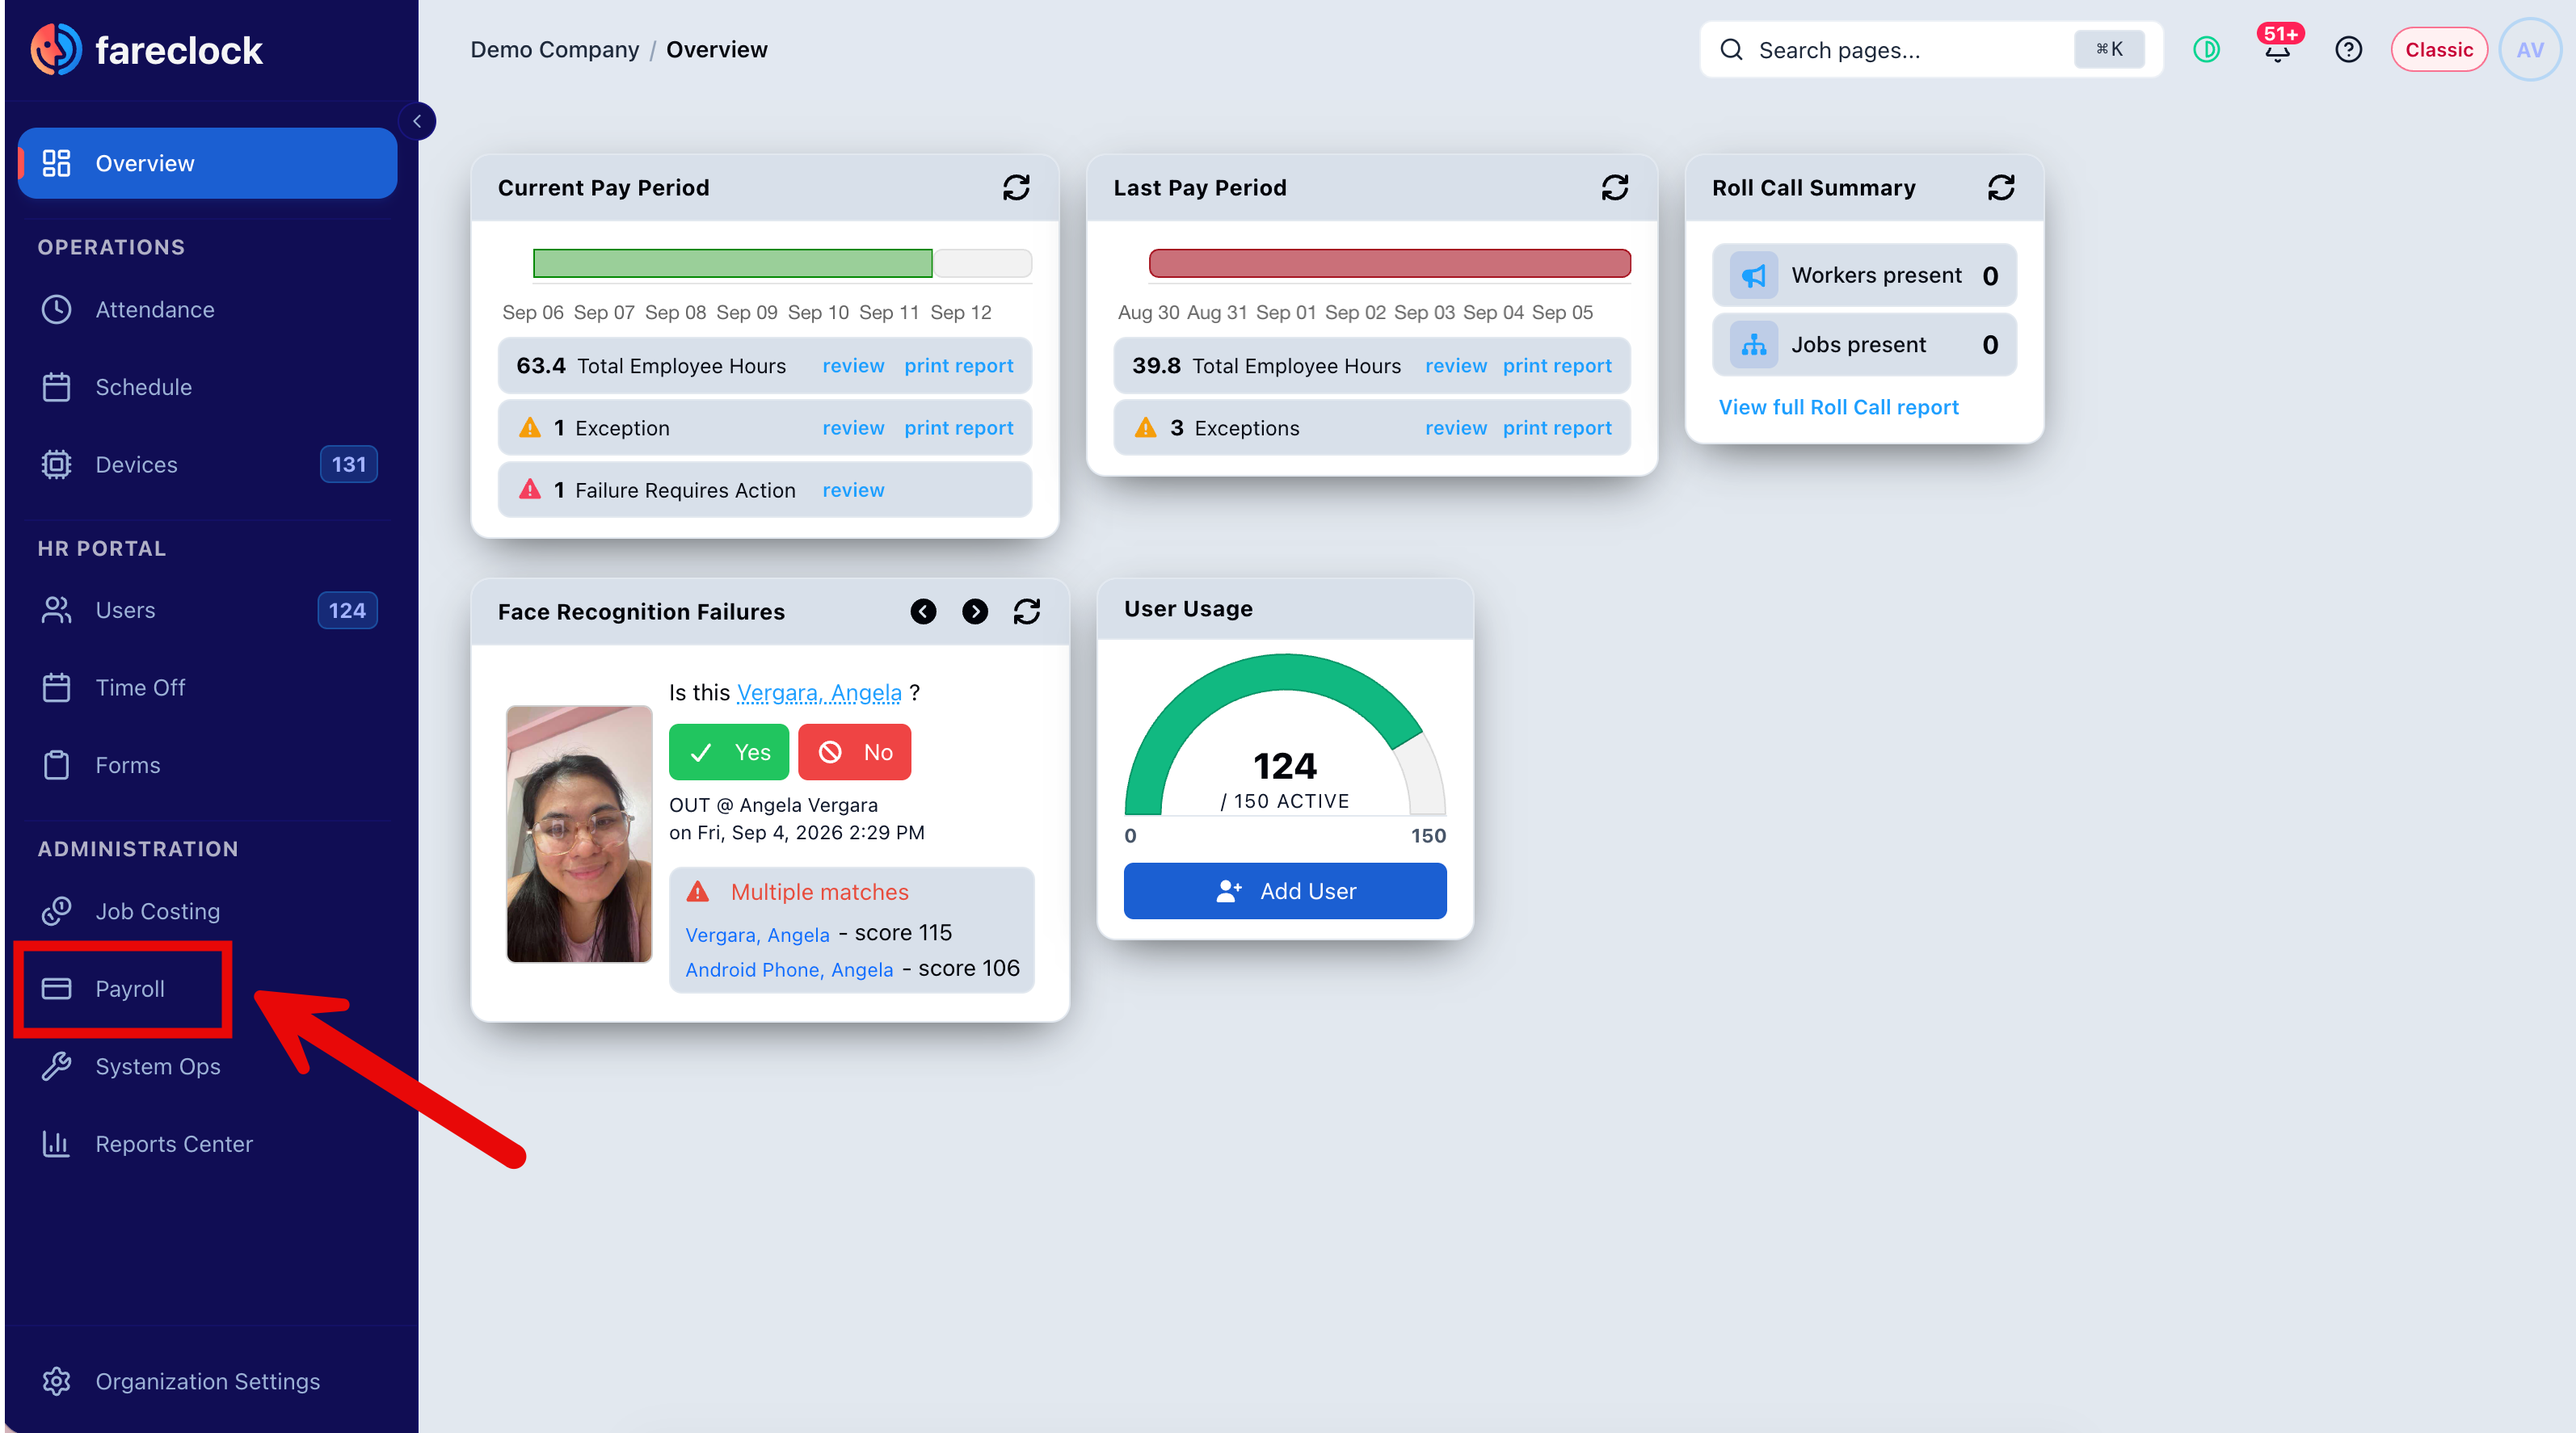Show next face recognition failure
The image size is (2576, 1433).
975,611
